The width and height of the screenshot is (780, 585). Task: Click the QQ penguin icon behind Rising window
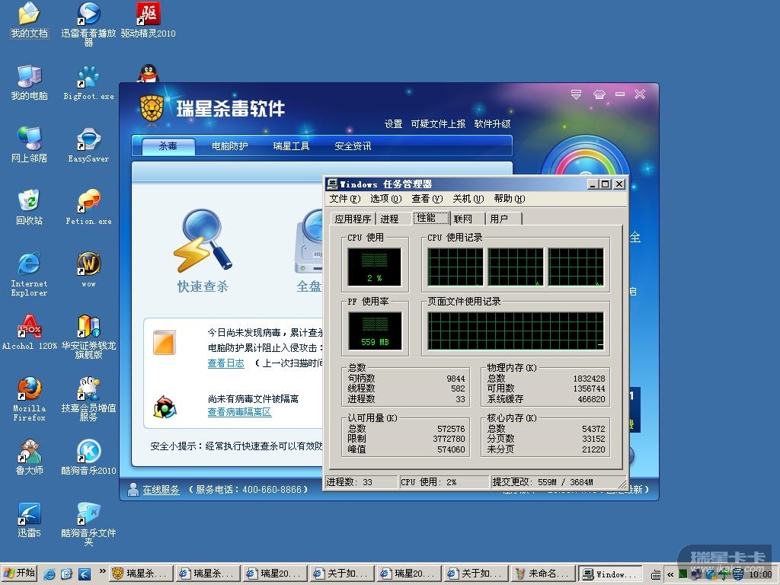point(148,73)
